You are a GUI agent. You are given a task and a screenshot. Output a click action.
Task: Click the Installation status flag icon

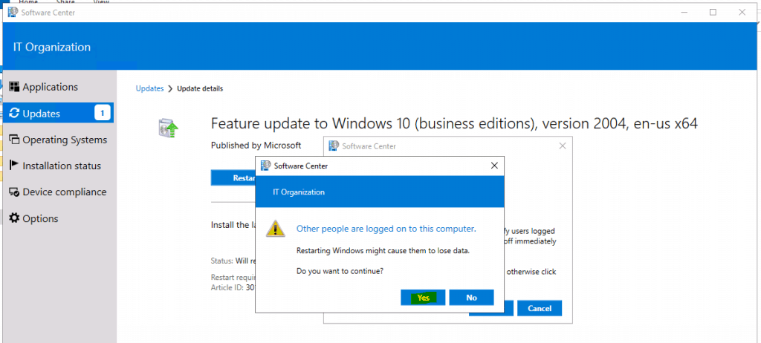15,166
